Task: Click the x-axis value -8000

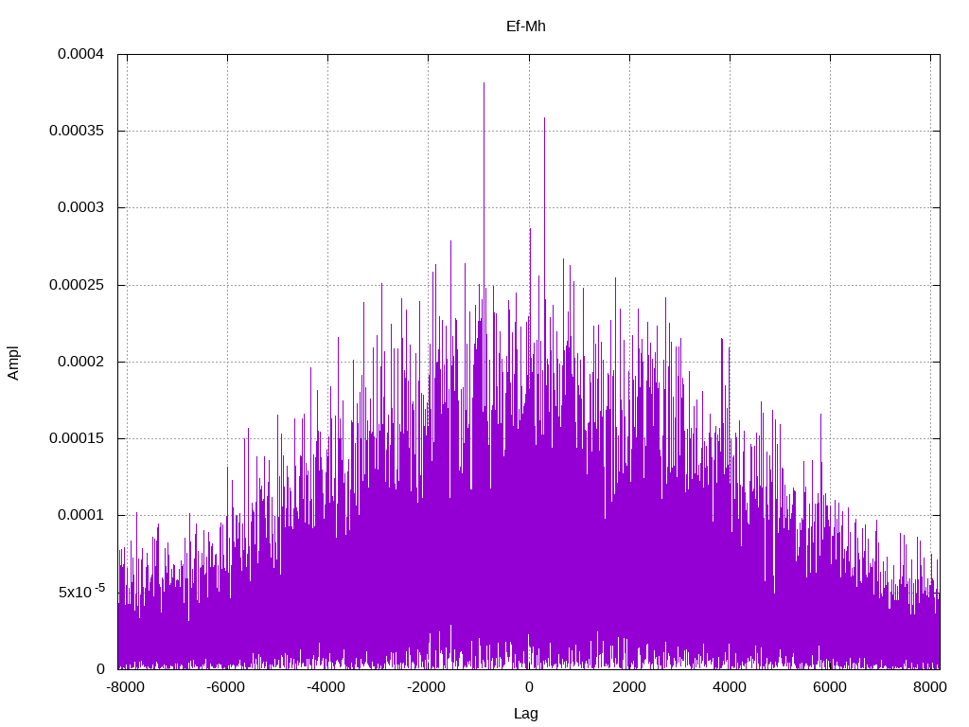Action: click(126, 687)
